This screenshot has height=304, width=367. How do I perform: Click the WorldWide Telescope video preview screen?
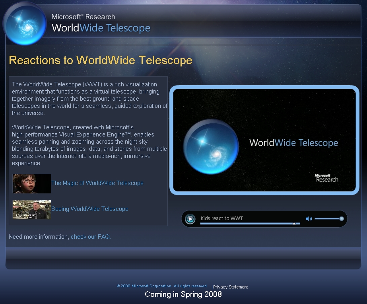pyautogui.click(x=264, y=140)
